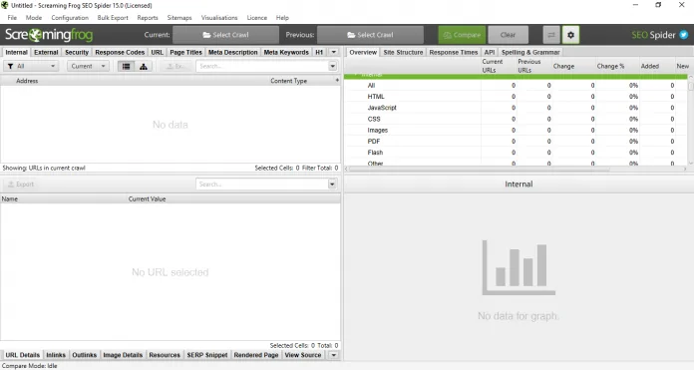Click the swap crawls arrows icon

click(x=551, y=35)
